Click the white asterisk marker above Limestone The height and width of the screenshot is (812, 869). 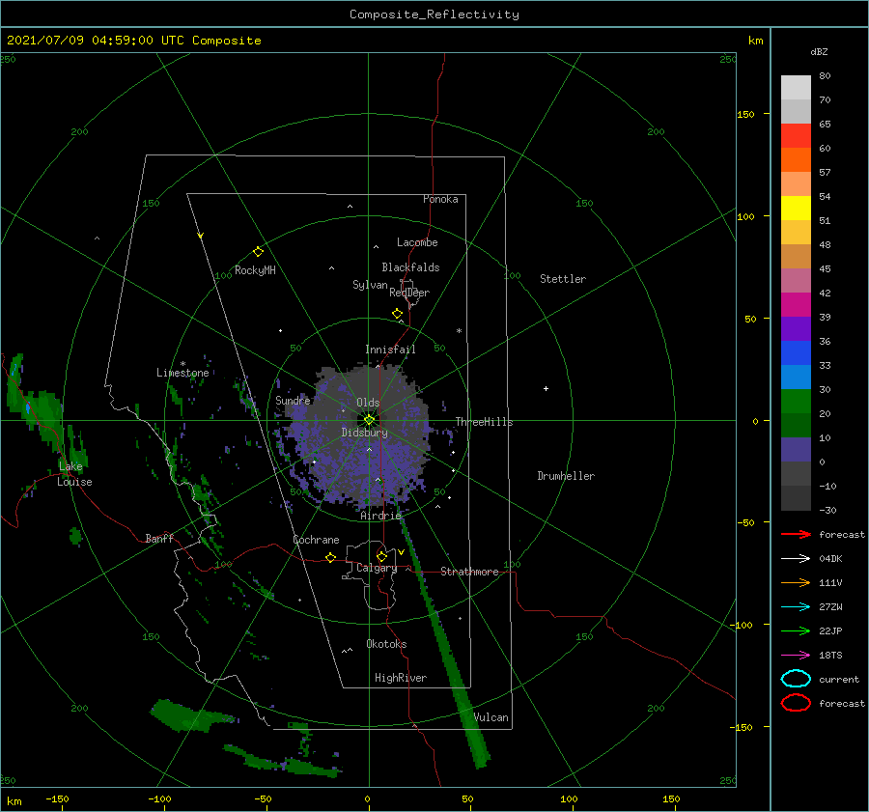click(x=182, y=364)
